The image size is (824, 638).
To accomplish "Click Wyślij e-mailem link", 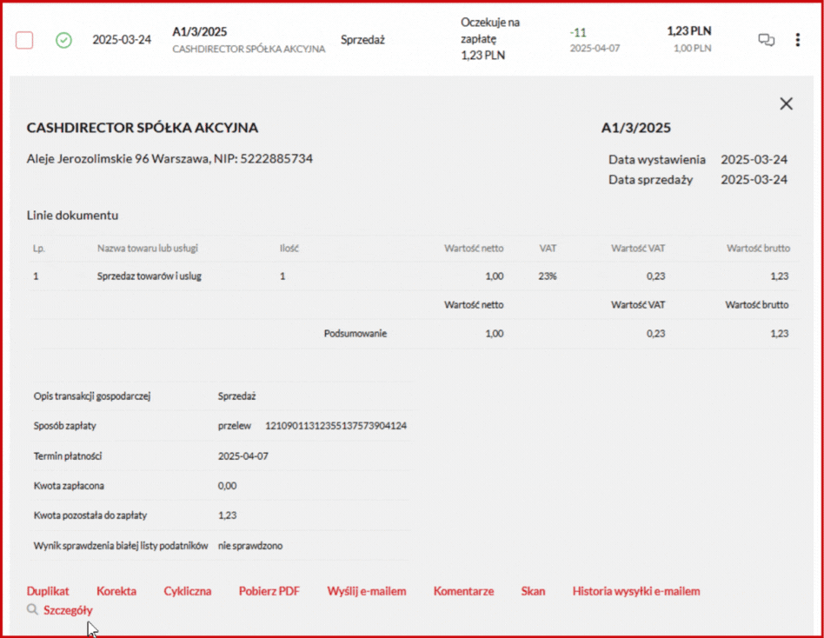I will (x=367, y=591).
